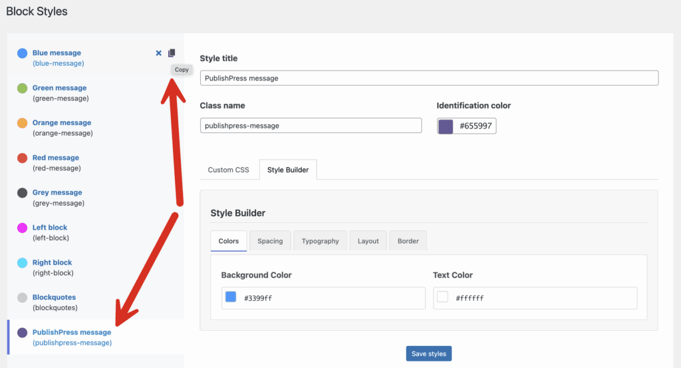Delete the Blue message style with X icon
The image size is (681, 368).
(x=158, y=53)
